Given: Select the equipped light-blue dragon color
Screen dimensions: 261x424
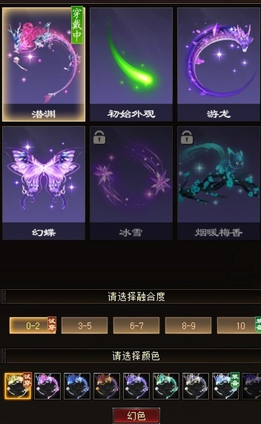Looking at the screenshot, I should (x=225, y=386).
